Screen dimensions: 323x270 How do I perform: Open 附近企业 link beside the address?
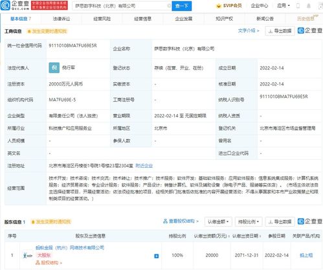[144, 166]
